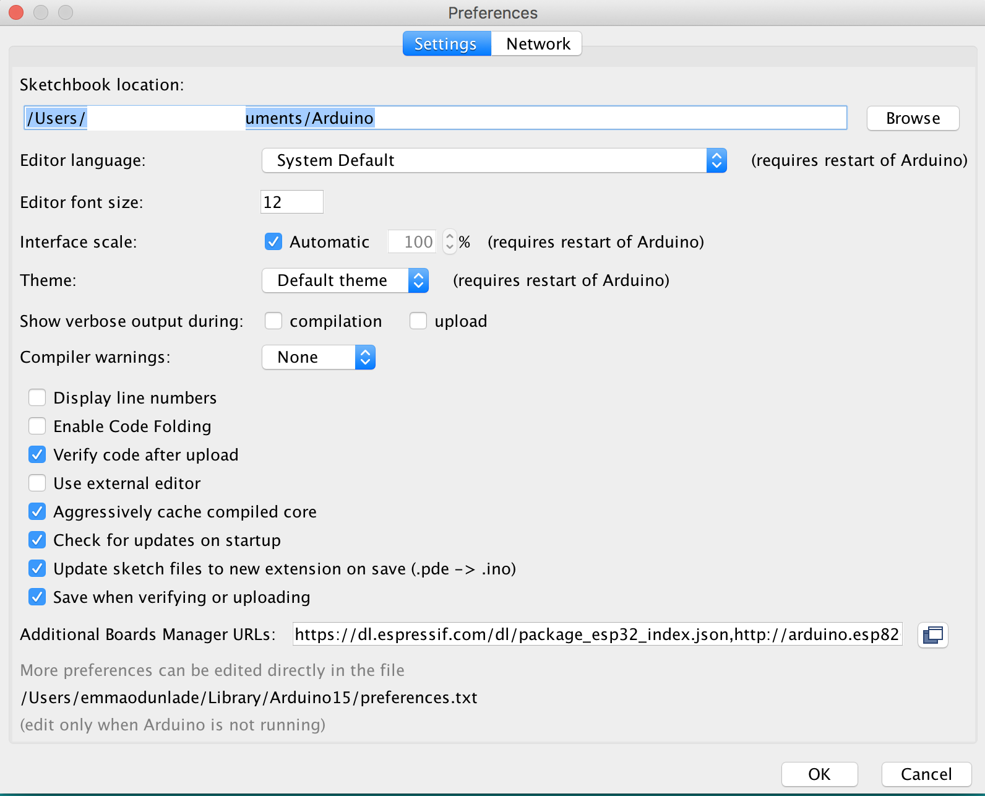
Task: Toggle the Automatic interface scale checkbox
Action: 273,241
